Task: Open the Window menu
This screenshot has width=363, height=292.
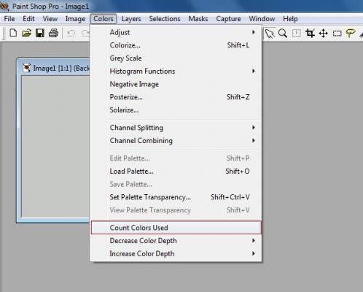Action: pos(262,19)
